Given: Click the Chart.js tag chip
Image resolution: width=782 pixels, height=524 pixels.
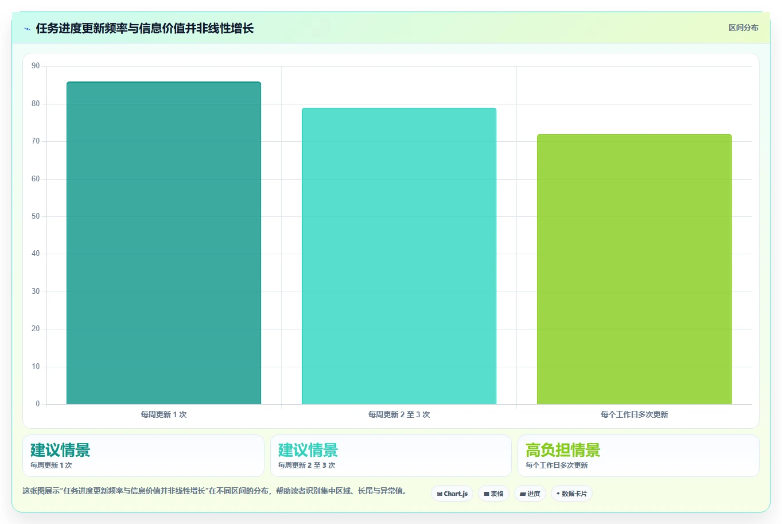Looking at the screenshot, I should coord(452,494).
